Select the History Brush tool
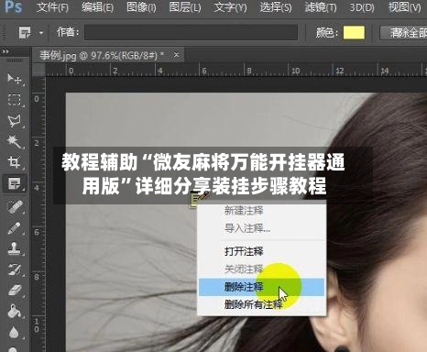 [x=15, y=269]
